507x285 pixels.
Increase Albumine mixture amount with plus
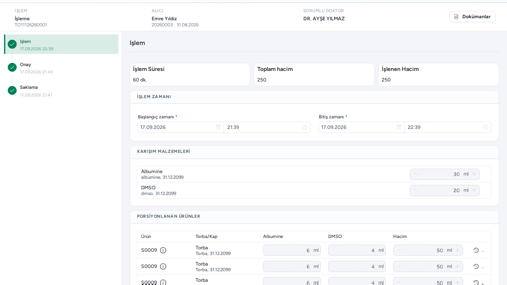click(474, 174)
